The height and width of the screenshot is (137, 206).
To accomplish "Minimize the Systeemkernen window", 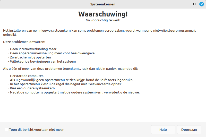I will click(187, 4).
